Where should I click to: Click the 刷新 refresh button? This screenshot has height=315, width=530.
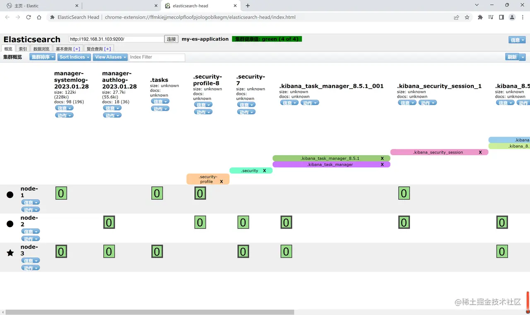point(512,57)
